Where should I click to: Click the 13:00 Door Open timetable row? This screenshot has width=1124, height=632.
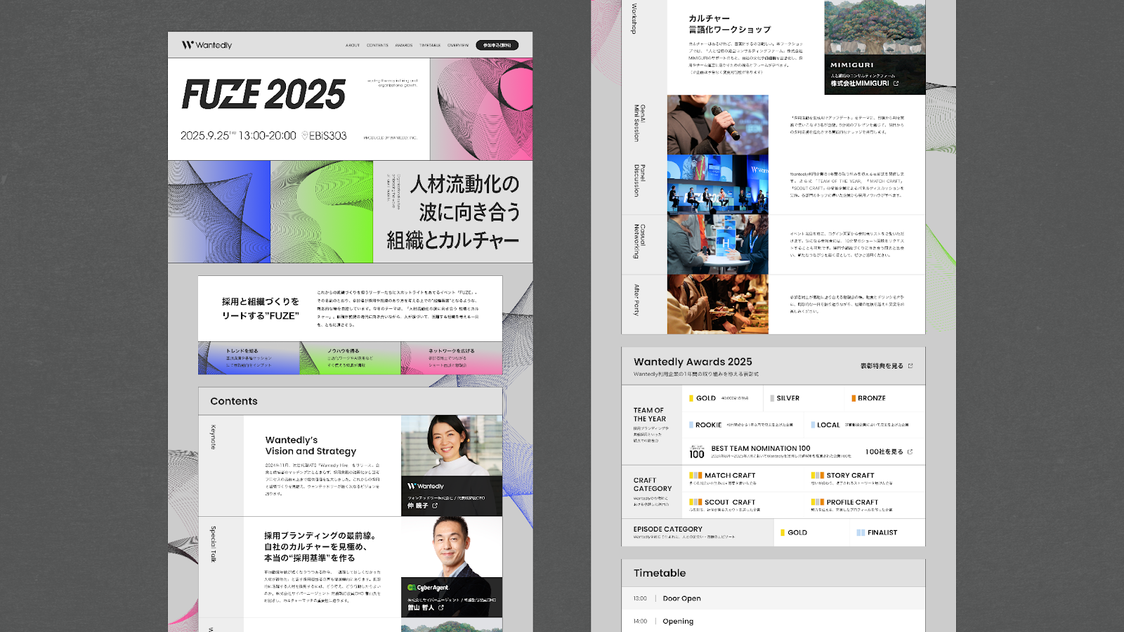pyautogui.click(x=773, y=598)
